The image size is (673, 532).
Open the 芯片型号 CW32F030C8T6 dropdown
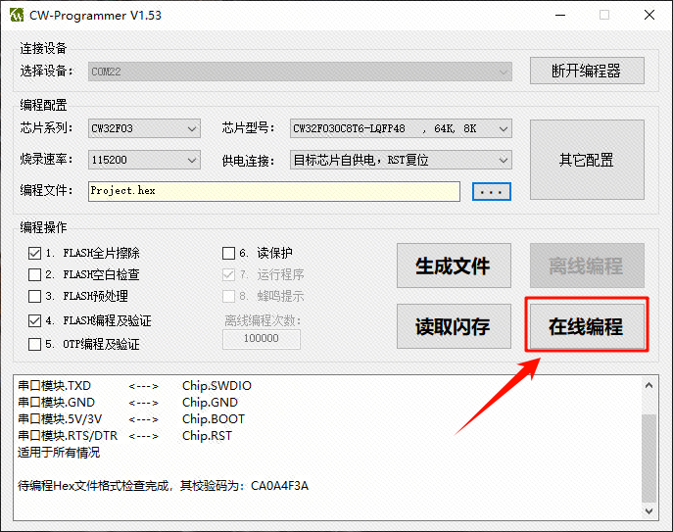click(401, 128)
